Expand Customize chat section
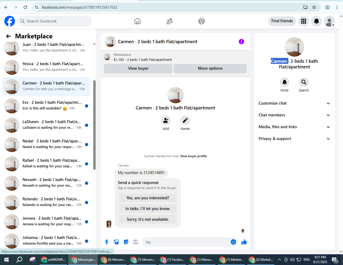343x265 pixels. click(x=294, y=103)
